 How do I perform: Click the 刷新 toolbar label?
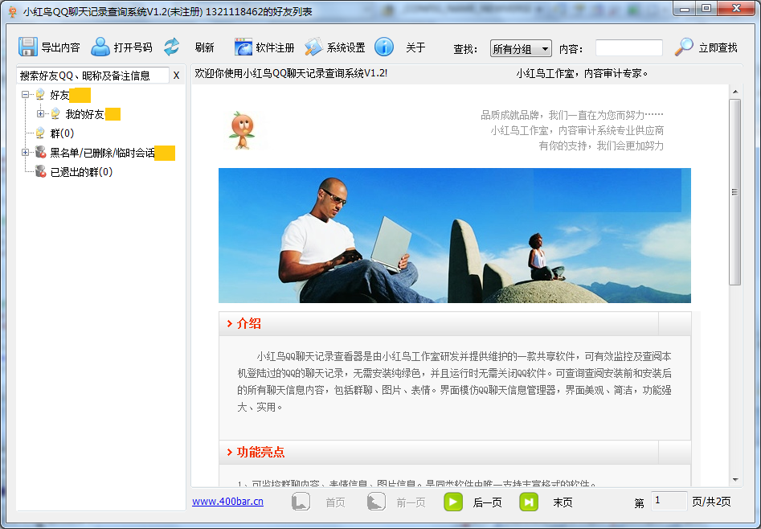[x=204, y=47]
